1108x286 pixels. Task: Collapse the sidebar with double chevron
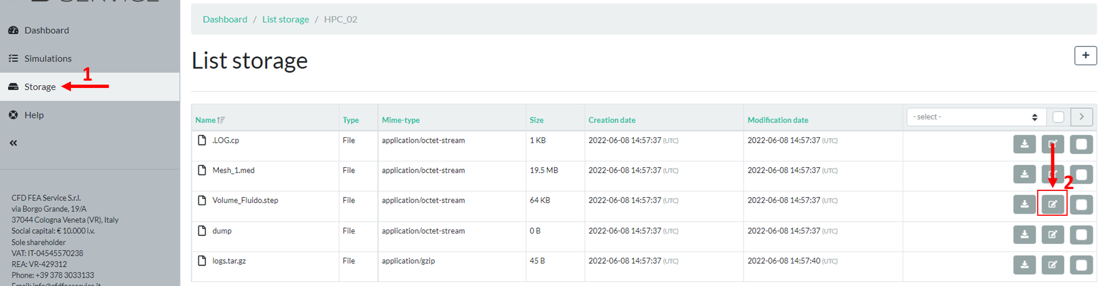pos(13,143)
